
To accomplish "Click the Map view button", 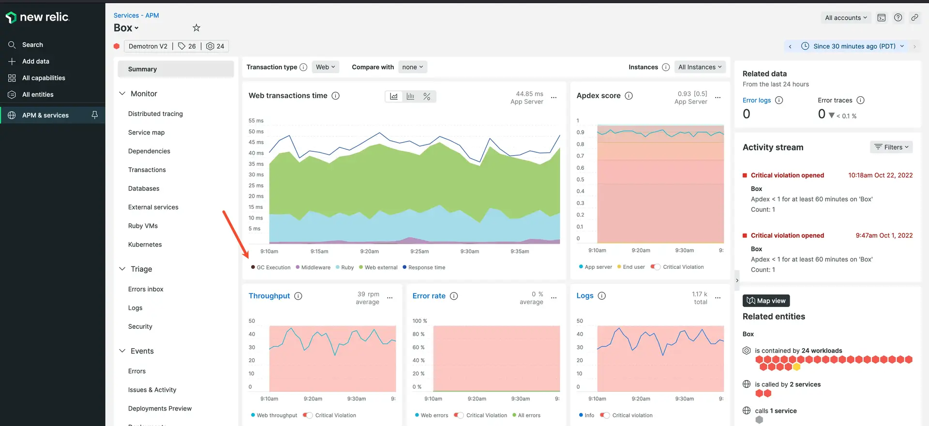I will click(x=766, y=301).
